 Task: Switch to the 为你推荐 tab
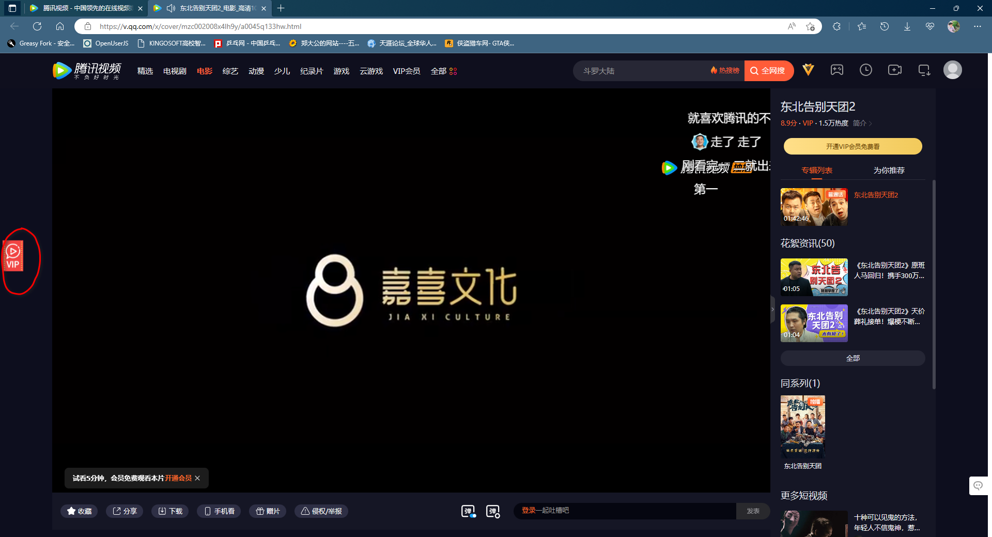[x=889, y=170]
